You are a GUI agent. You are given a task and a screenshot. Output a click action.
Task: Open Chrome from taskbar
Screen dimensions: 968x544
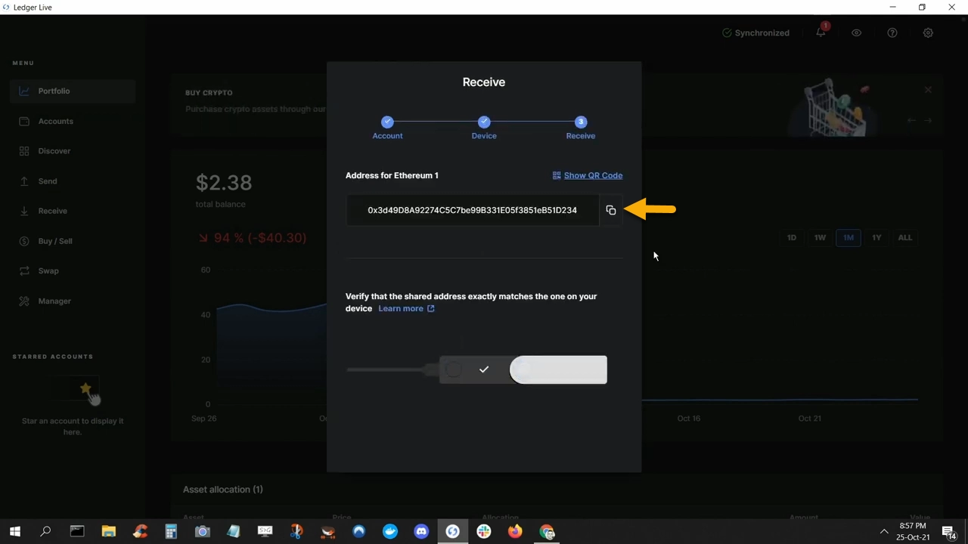pos(547,531)
